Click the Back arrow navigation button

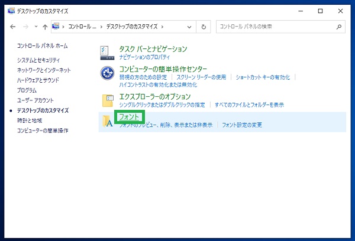pyautogui.click(x=13, y=27)
